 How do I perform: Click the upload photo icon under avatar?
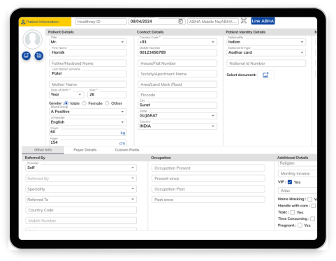tap(27, 56)
